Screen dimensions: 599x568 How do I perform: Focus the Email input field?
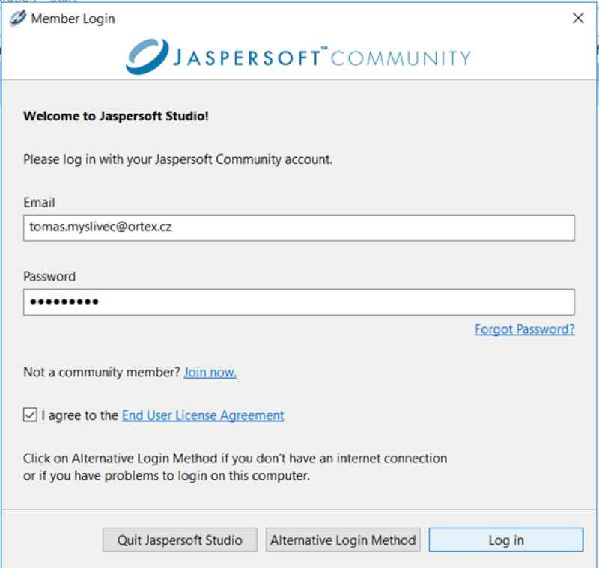click(299, 227)
